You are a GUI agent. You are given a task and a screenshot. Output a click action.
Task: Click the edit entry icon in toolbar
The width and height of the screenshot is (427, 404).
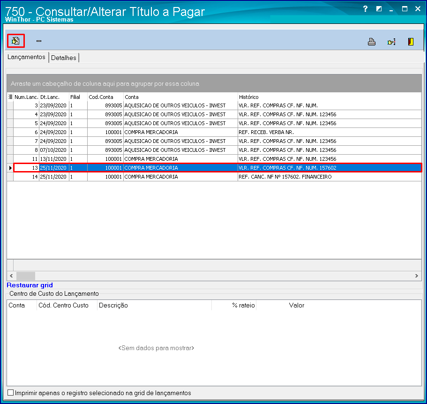(16, 41)
